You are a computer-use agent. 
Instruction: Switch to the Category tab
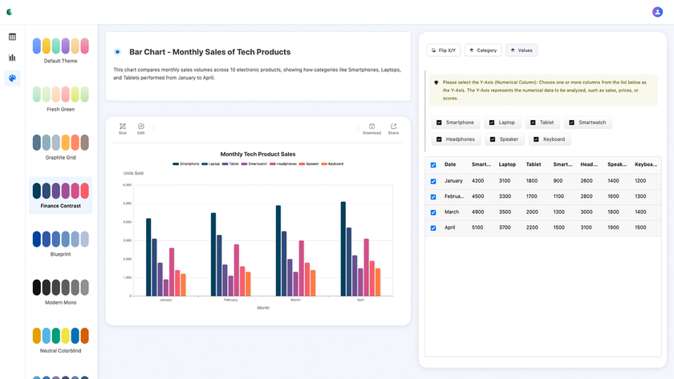pos(483,50)
